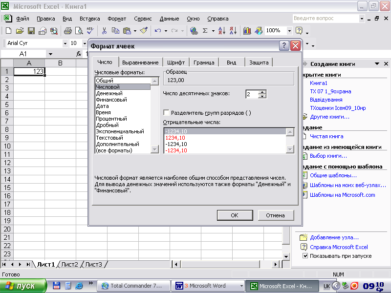Open the Windows Start button
The height and width of the screenshot is (293, 391).
(x=23, y=286)
